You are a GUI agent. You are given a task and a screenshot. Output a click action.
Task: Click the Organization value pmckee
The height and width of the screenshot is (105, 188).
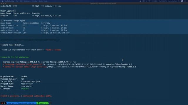coord(24,76)
